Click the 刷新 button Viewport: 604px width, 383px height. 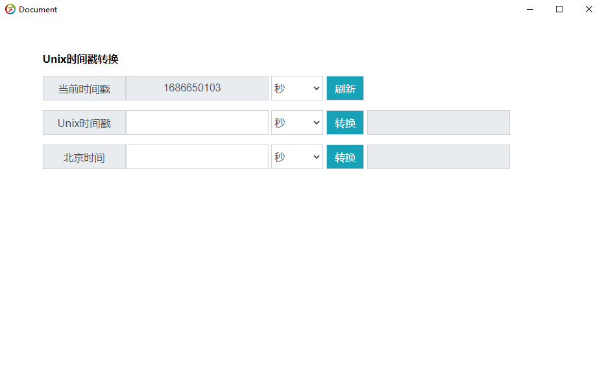click(345, 88)
